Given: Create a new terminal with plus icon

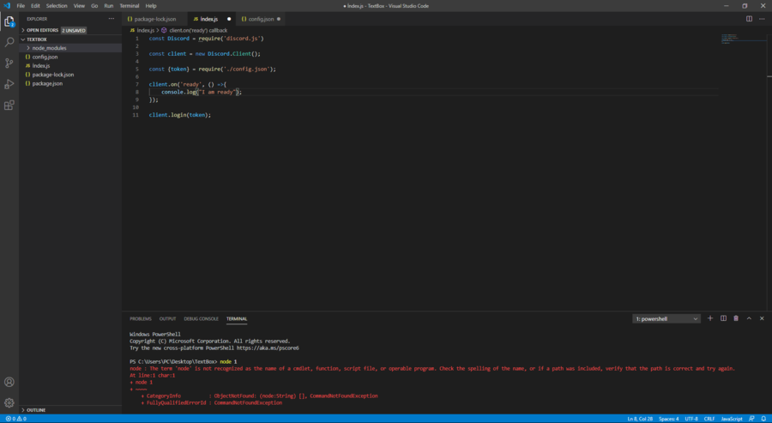Looking at the screenshot, I should coord(710,318).
